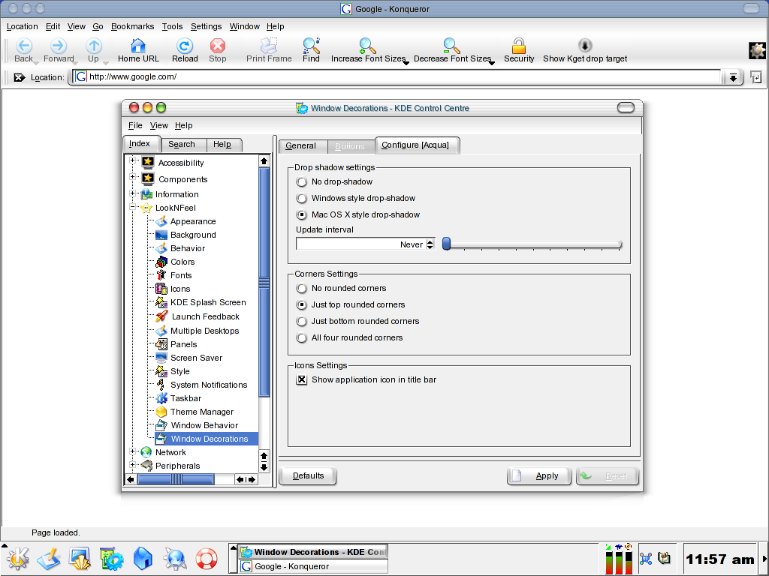
Task: Expand the Peripherals tree node
Action: pyautogui.click(x=132, y=465)
